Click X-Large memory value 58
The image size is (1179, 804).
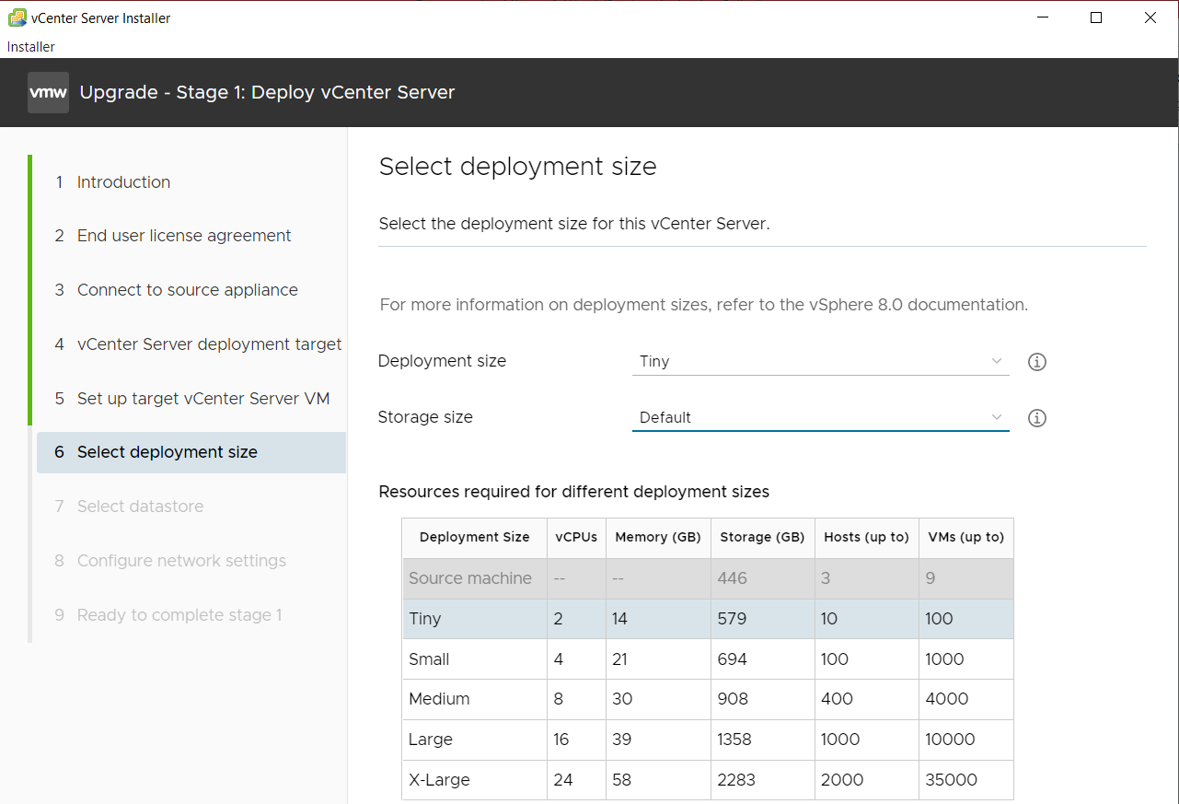pyautogui.click(x=622, y=780)
